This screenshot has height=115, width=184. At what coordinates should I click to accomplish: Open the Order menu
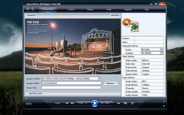coord(109,10)
